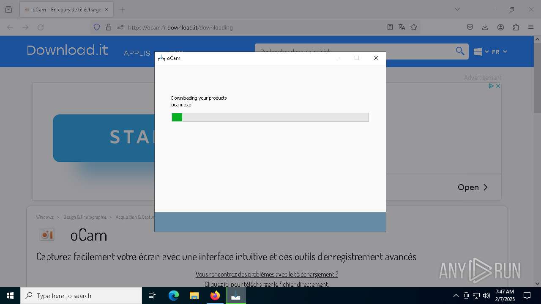
Task: Open the Firefox View icon
Action: (x=8, y=9)
